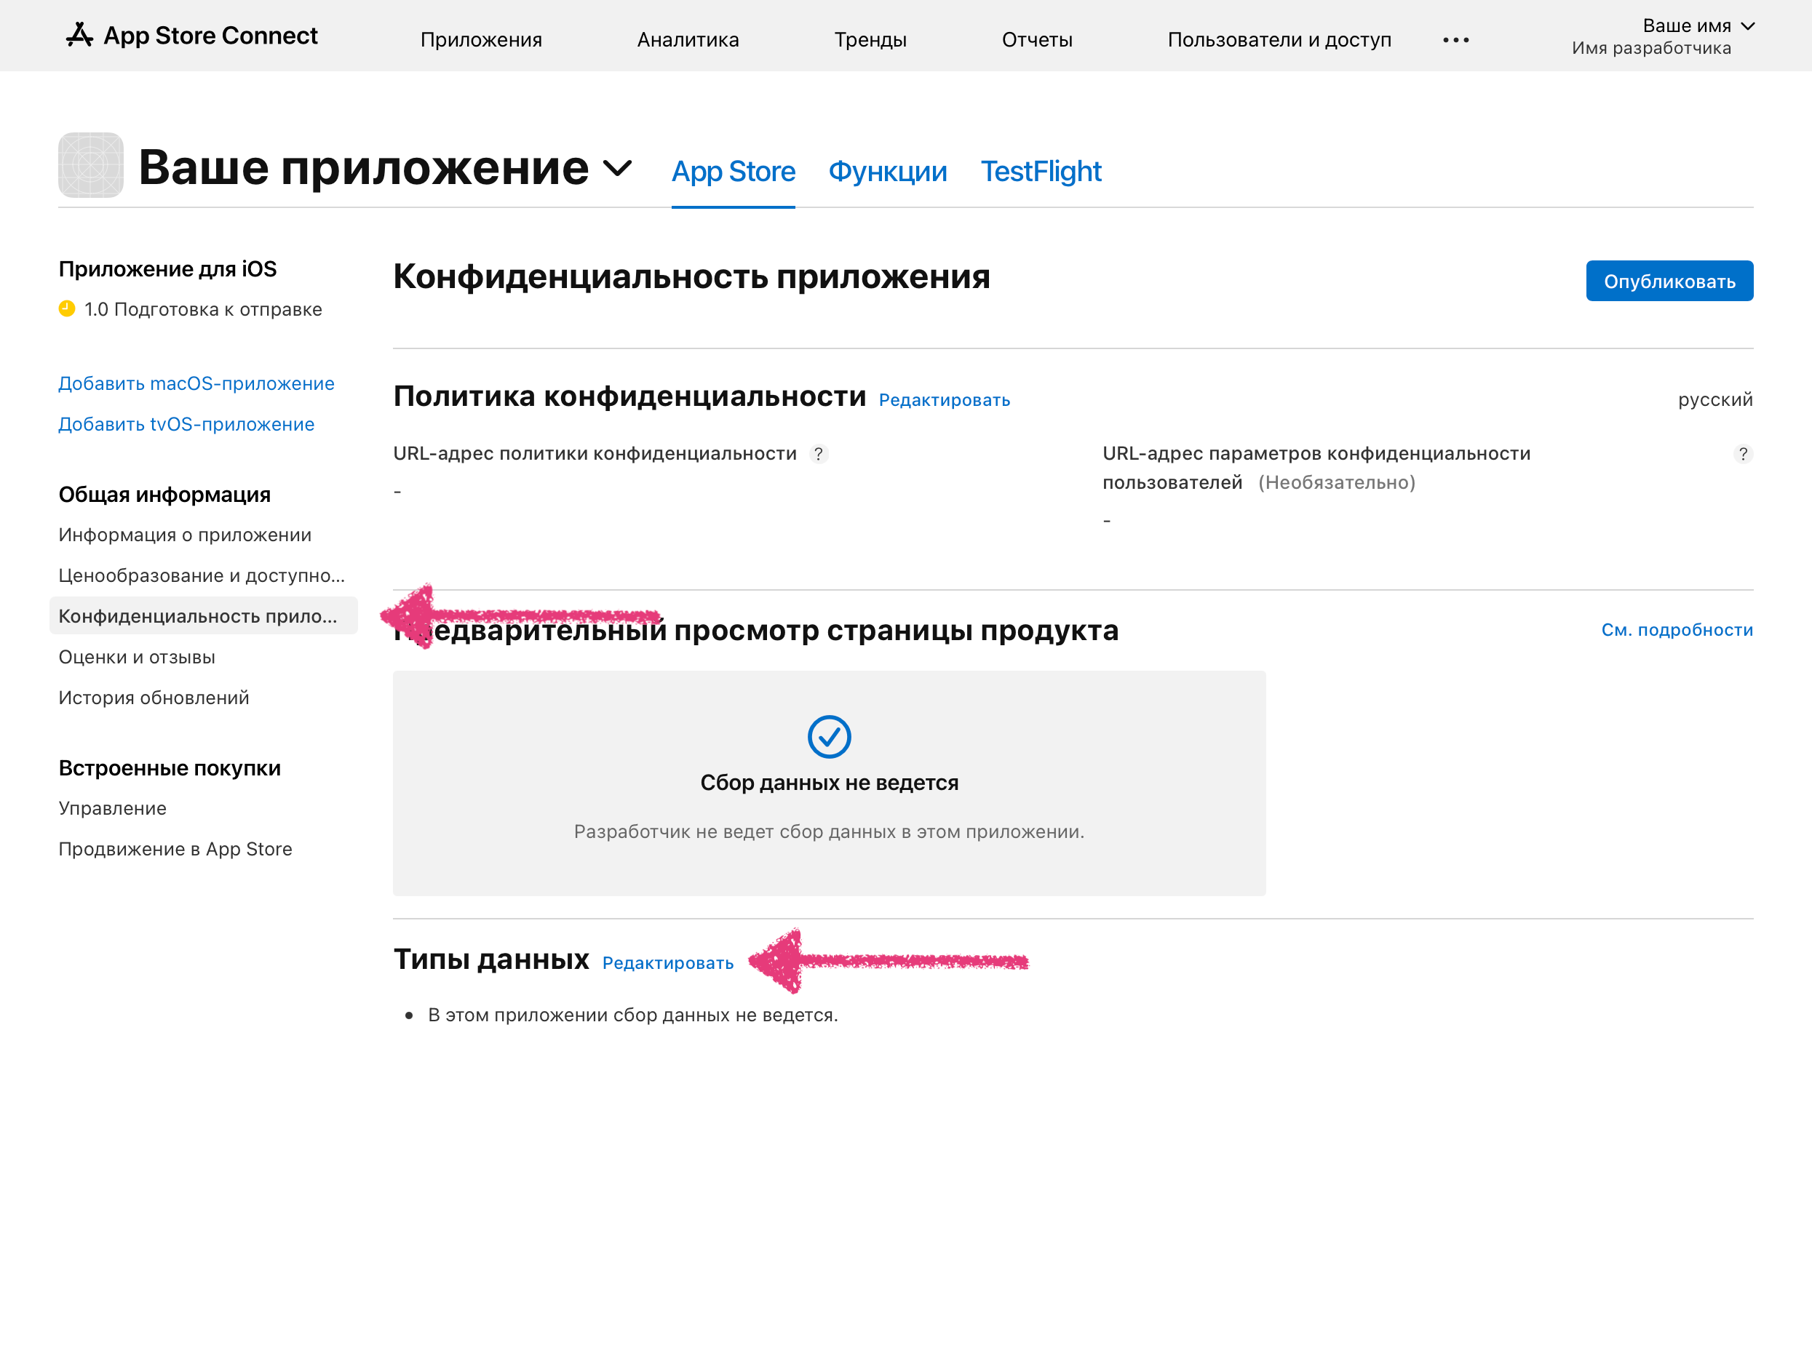Edit the Типы данных section

click(667, 963)
